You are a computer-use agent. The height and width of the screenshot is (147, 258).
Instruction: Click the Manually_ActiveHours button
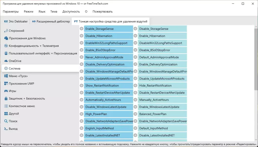[162, 100]
